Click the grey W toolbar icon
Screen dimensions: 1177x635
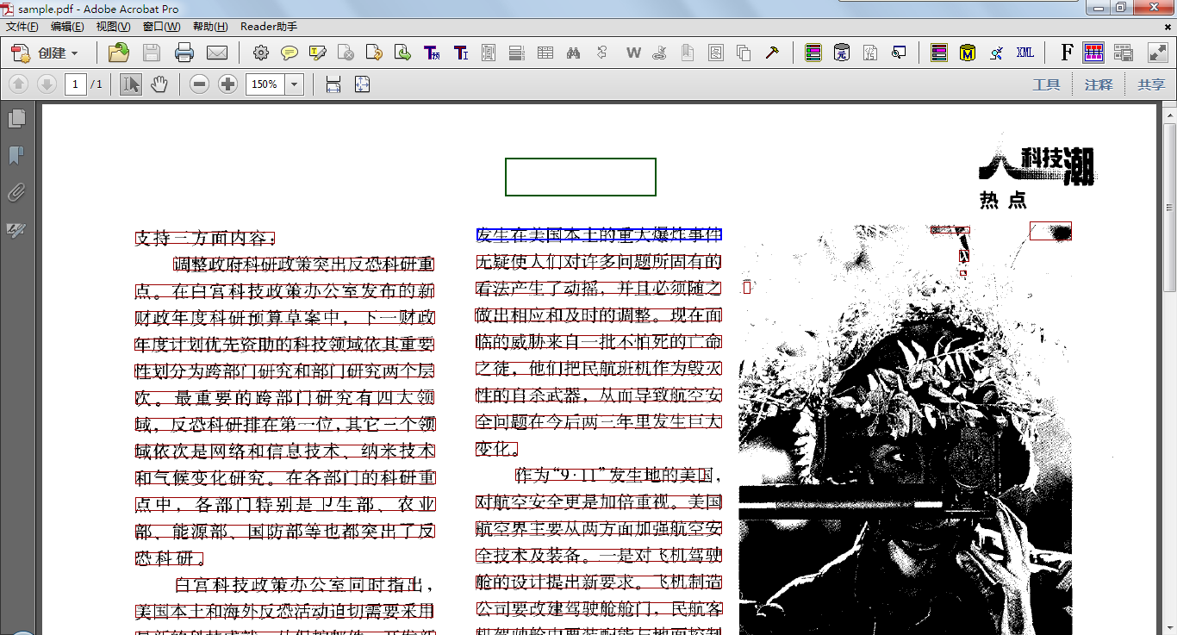[633, 53]
